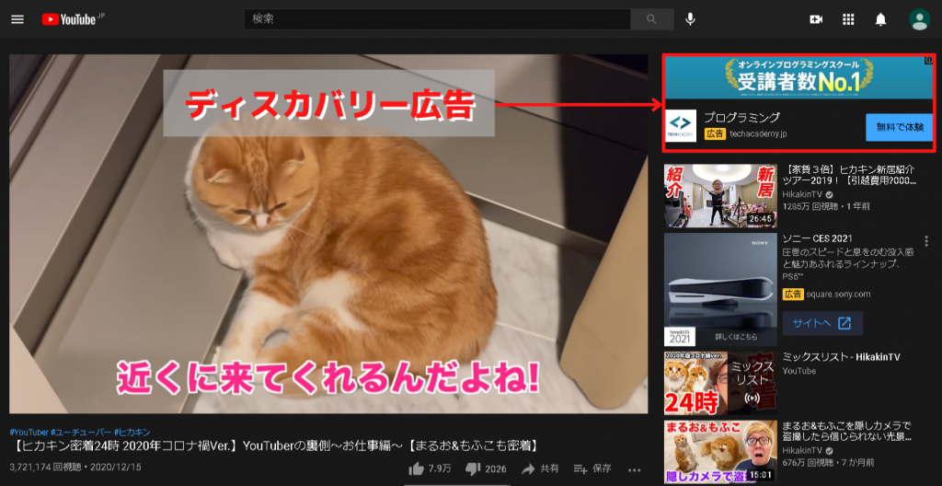942x486 pixels.
Task: Click the 676万 回視聴・7 か月前 text
Action: tap(827, 463)
